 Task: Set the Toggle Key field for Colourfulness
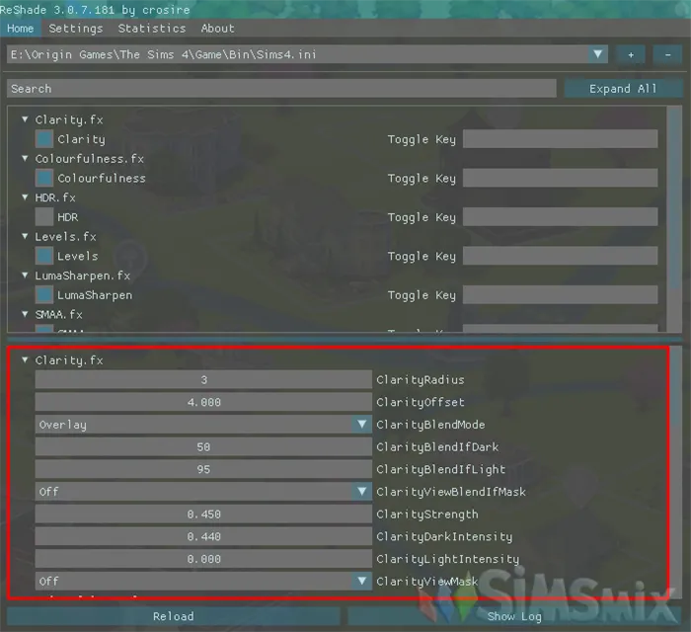[560, 178]
